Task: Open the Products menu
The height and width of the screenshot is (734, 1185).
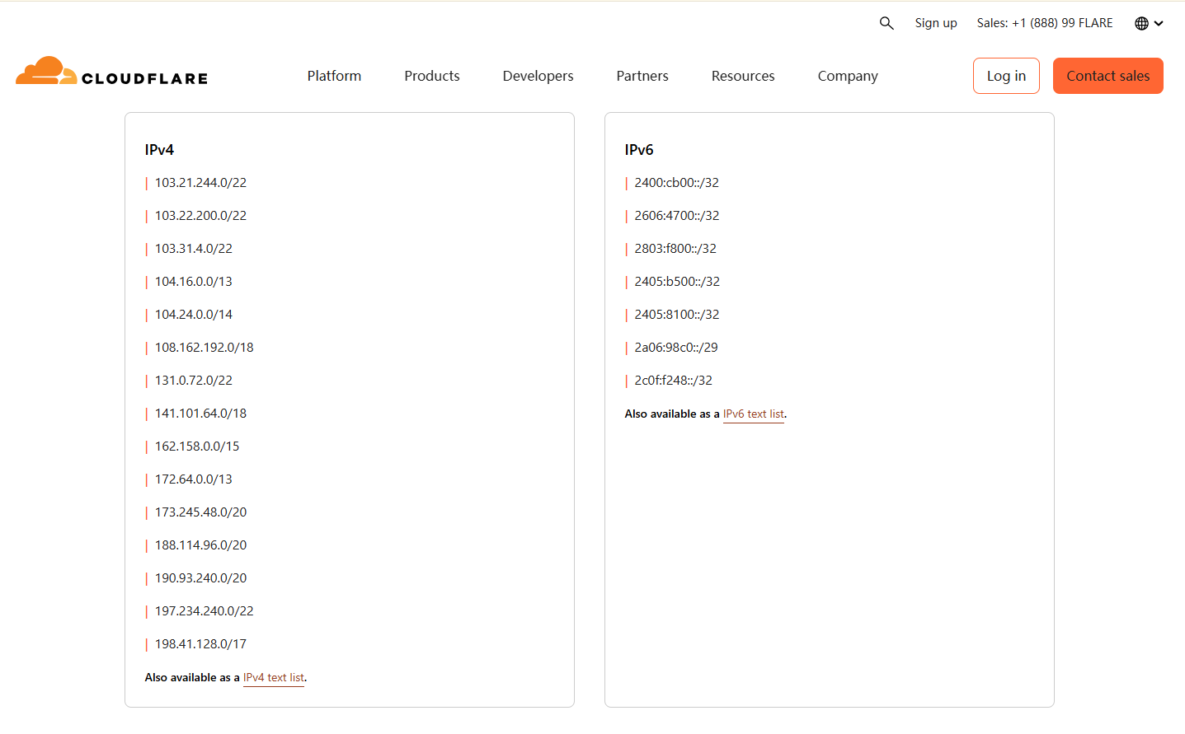Action: [431, 75]
